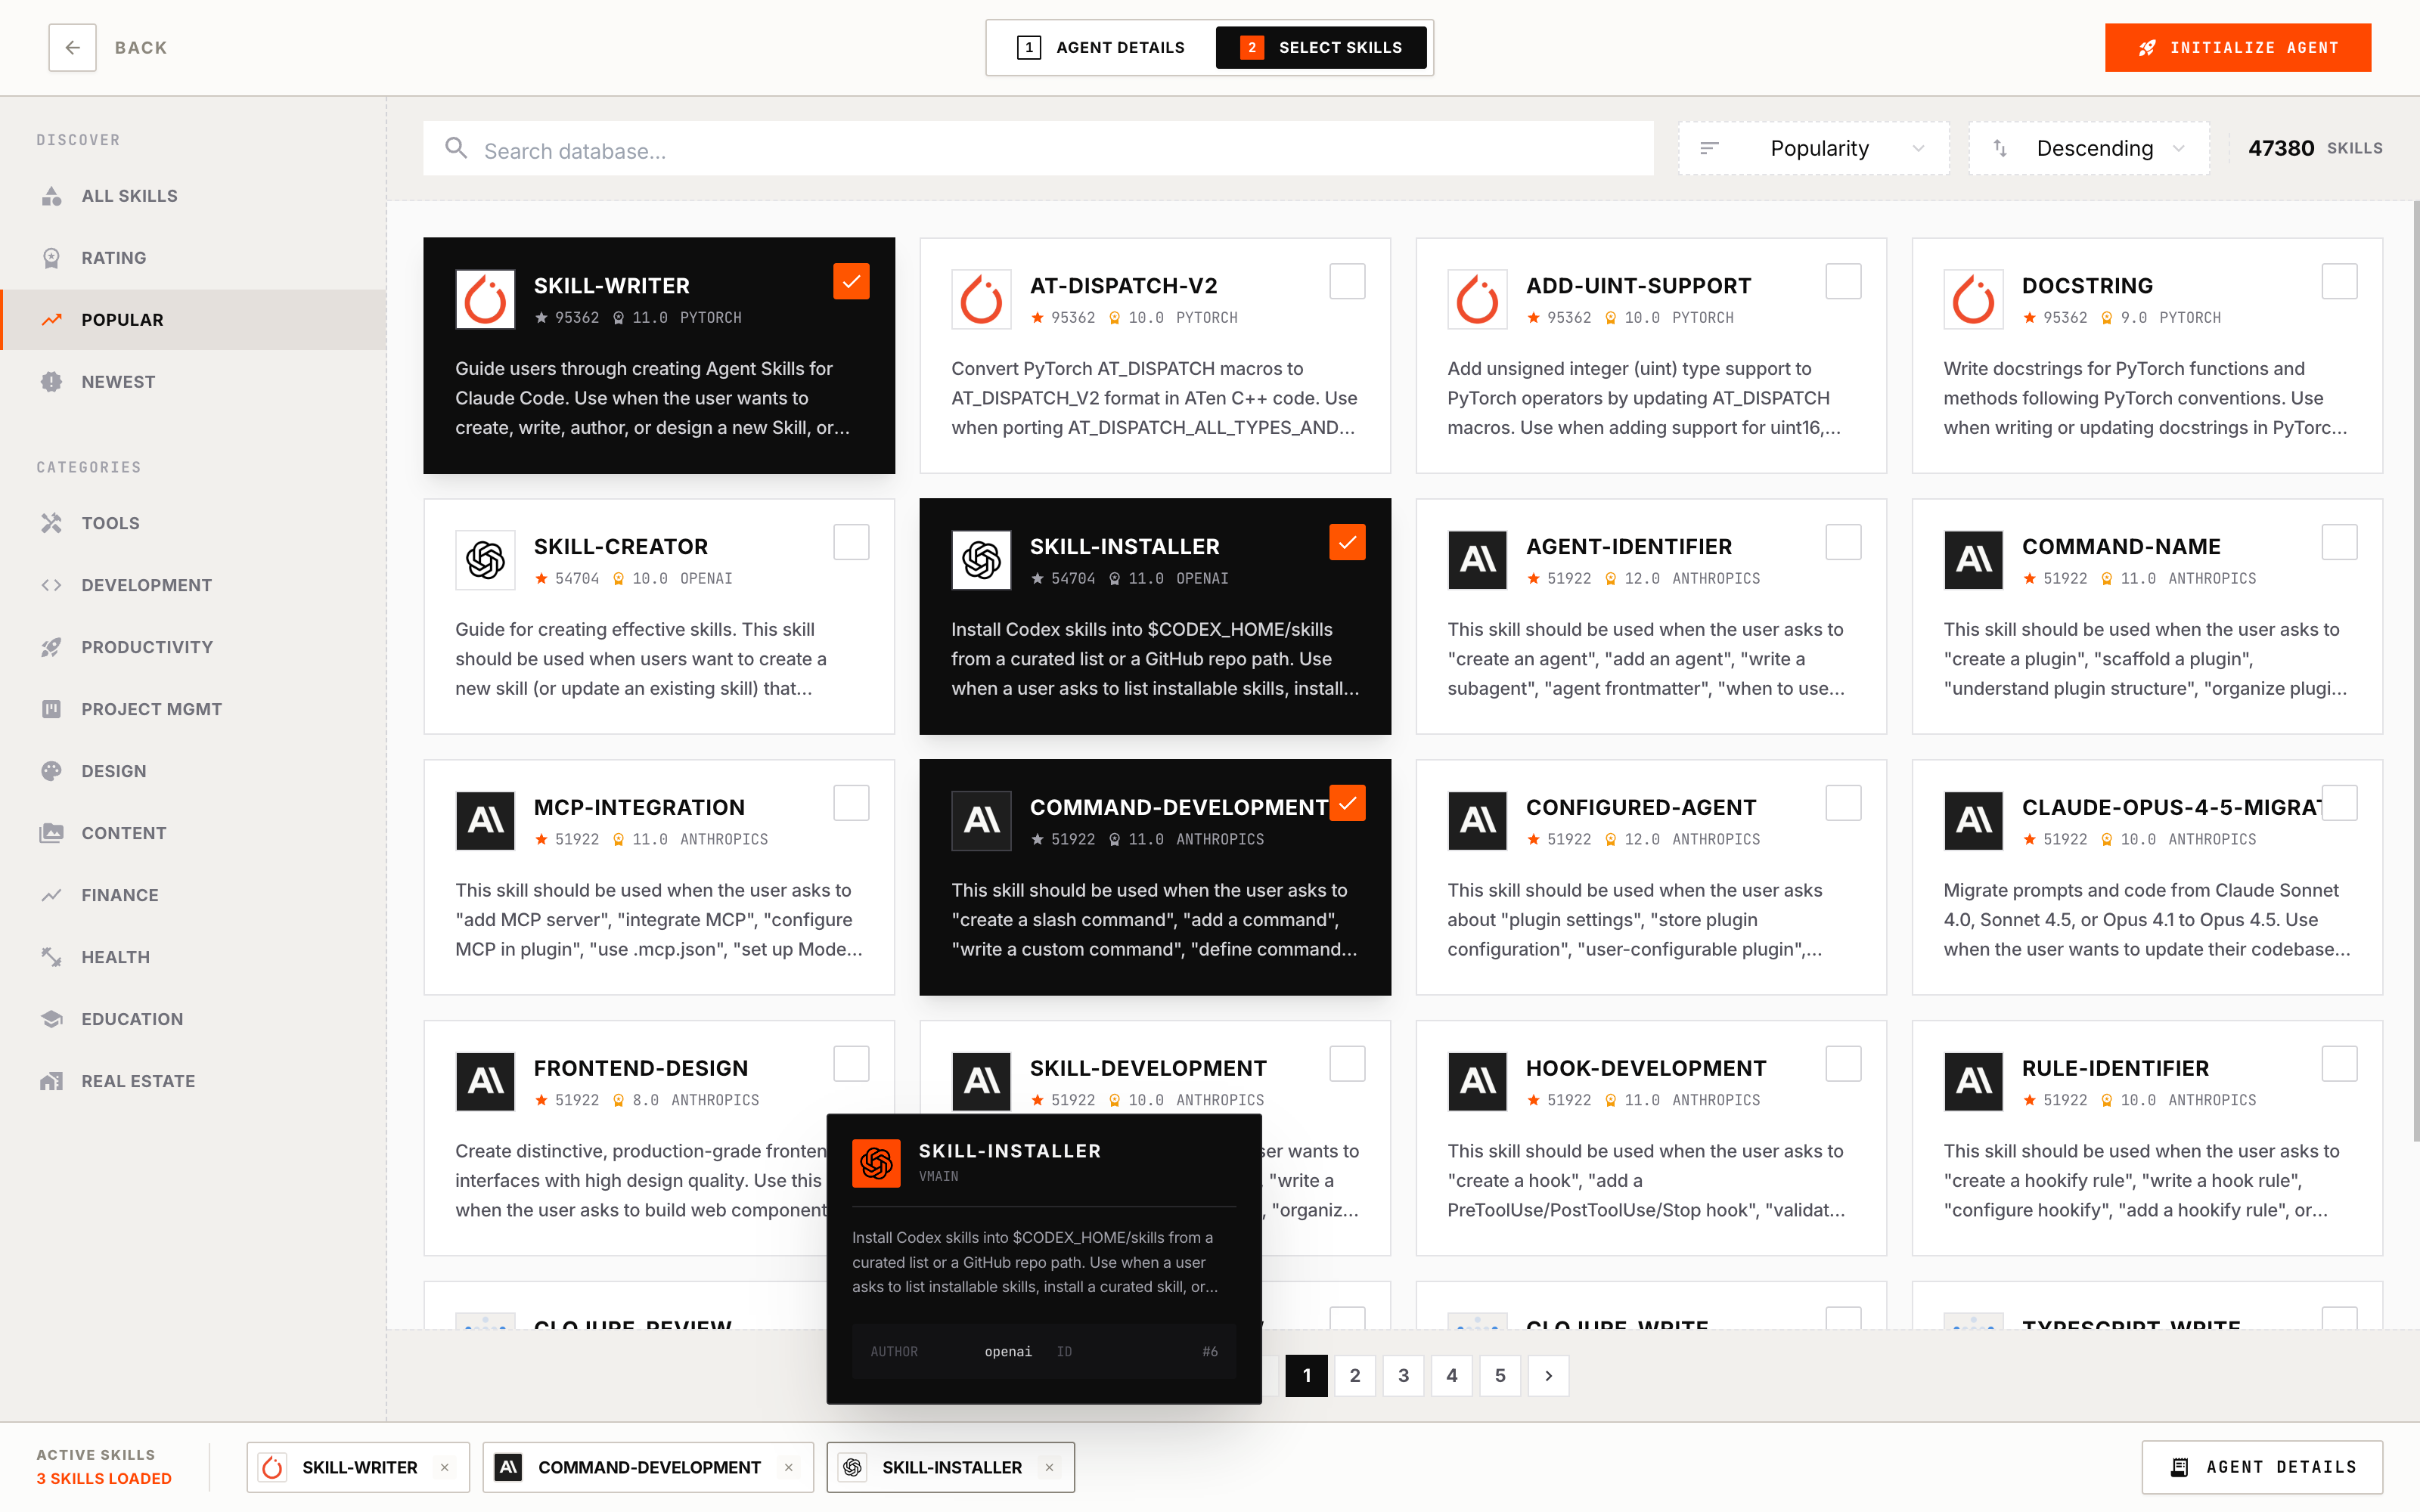Select the Design palette icon

point(52,771)
